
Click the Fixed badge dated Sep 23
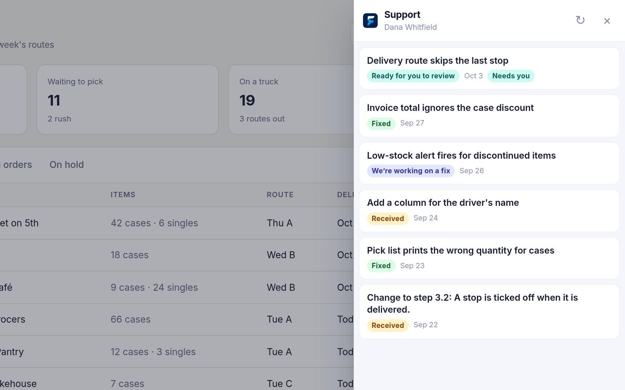[381, 266]
